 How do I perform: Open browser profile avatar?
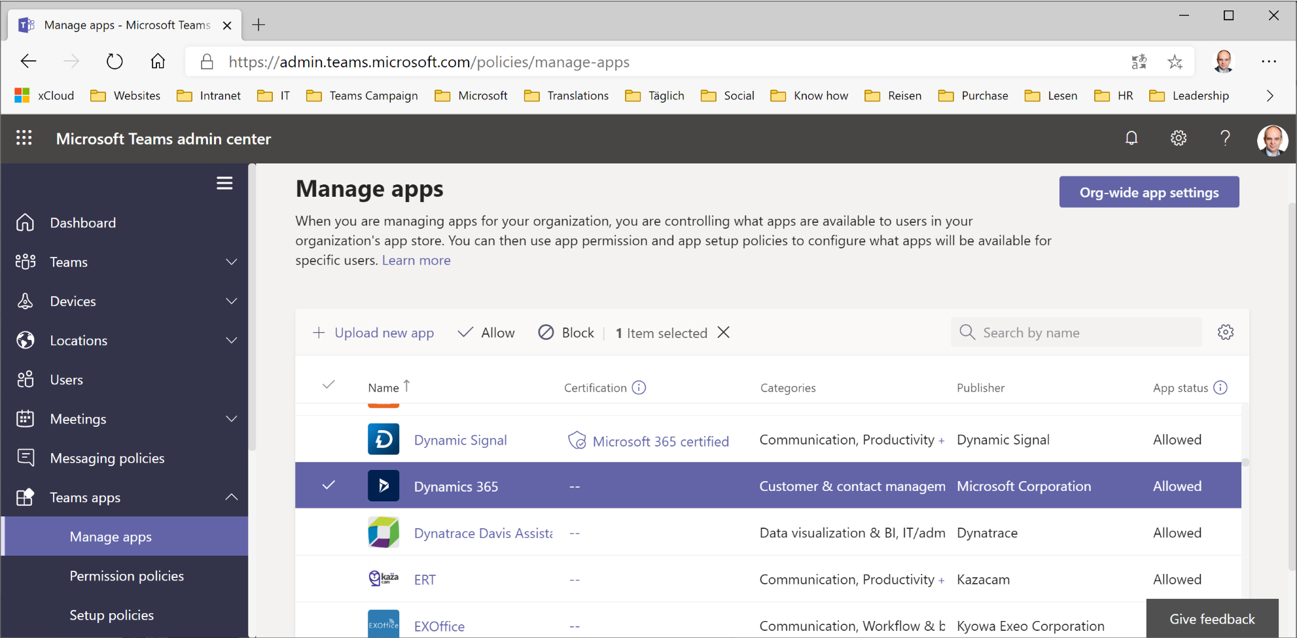click(1223, 61)
